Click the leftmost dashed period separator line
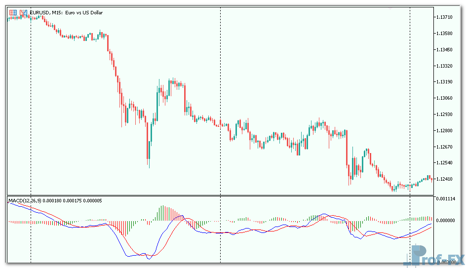 pyautogui.click(x=31, y=99)
